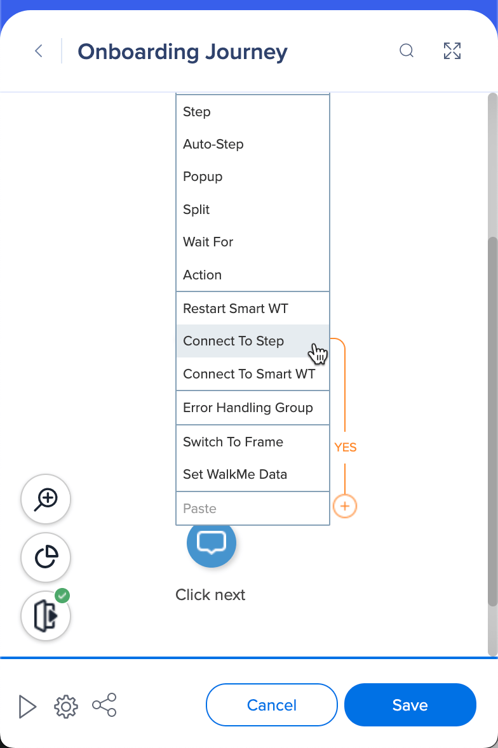Viewport: 498px width, 748px height.
Task: Choose Auto-Step from the menu
Action: (213, 144)
